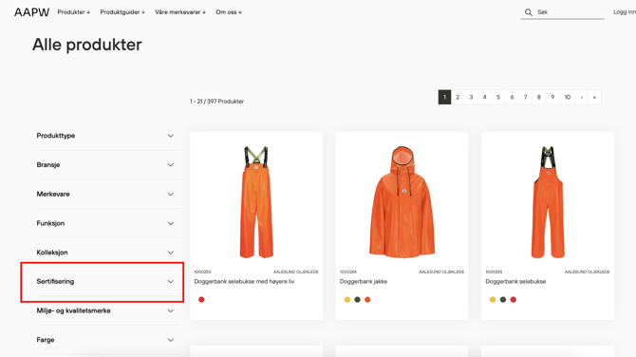Select dark green swatch on Doggerbank jakke

357,300
